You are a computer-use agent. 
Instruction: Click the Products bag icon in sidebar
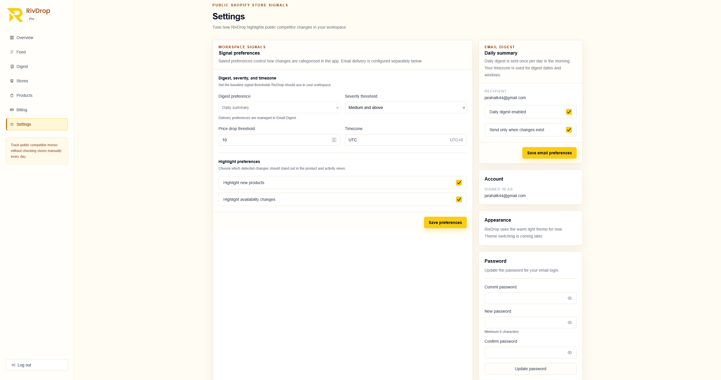(12, 95)
